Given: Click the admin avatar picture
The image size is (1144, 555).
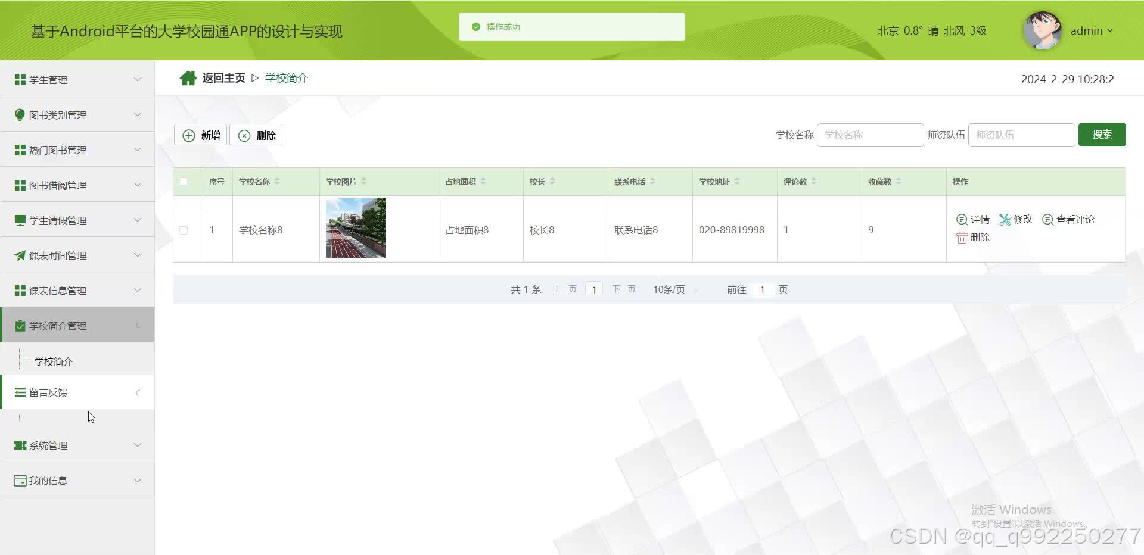Looking at the screenshot, I should (x=1043, y=30).
